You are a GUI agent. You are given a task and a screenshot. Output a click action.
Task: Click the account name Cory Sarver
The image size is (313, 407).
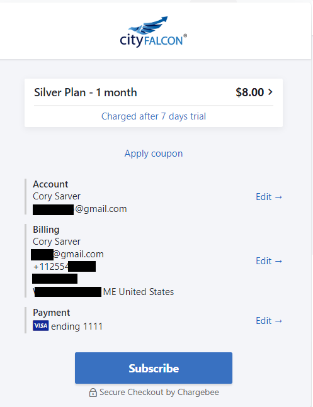[57, 196]
